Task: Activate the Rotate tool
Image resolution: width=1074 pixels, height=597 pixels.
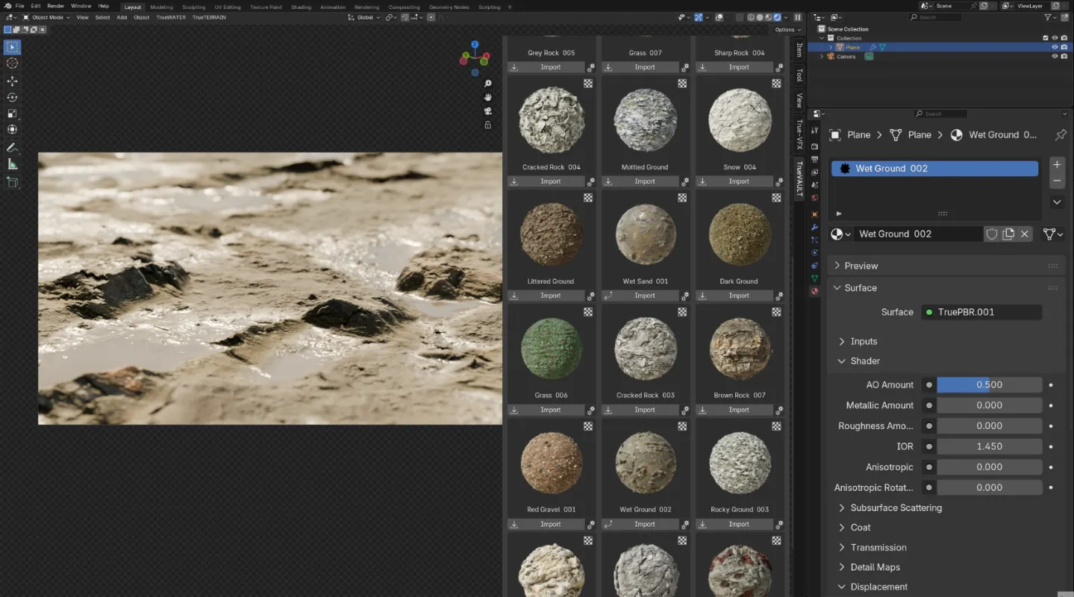Action: click(x=11, y=97)
